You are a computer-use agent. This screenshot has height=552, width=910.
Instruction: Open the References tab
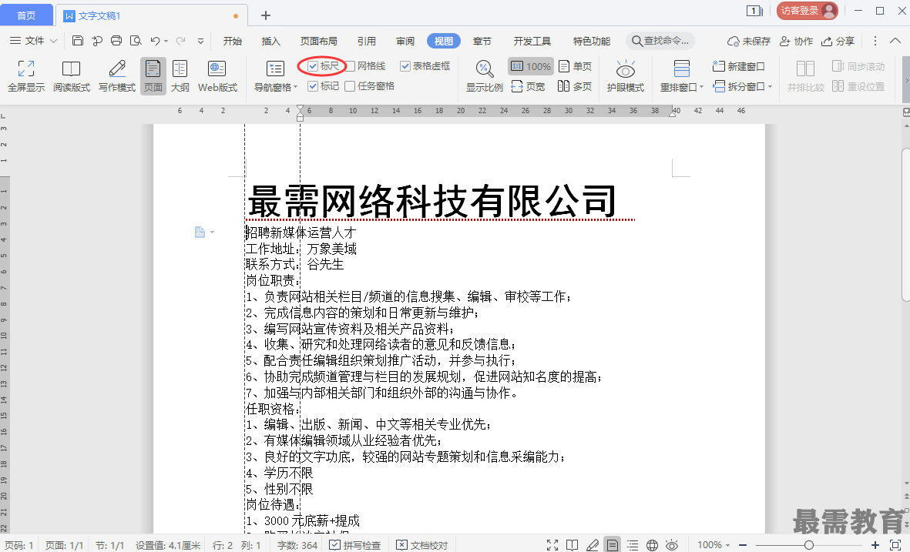366,41
